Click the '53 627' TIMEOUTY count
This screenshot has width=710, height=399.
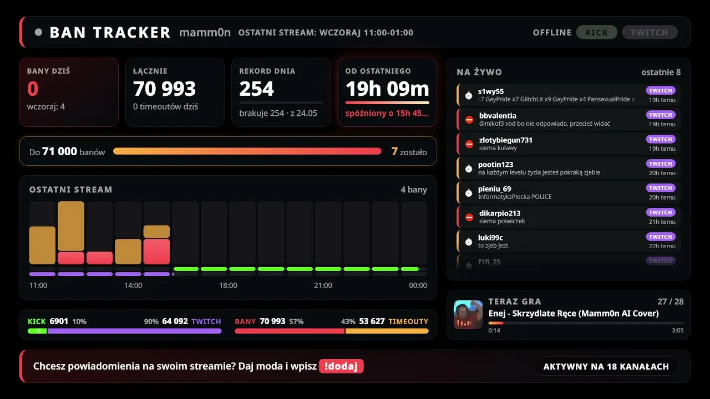coord(372,321)
